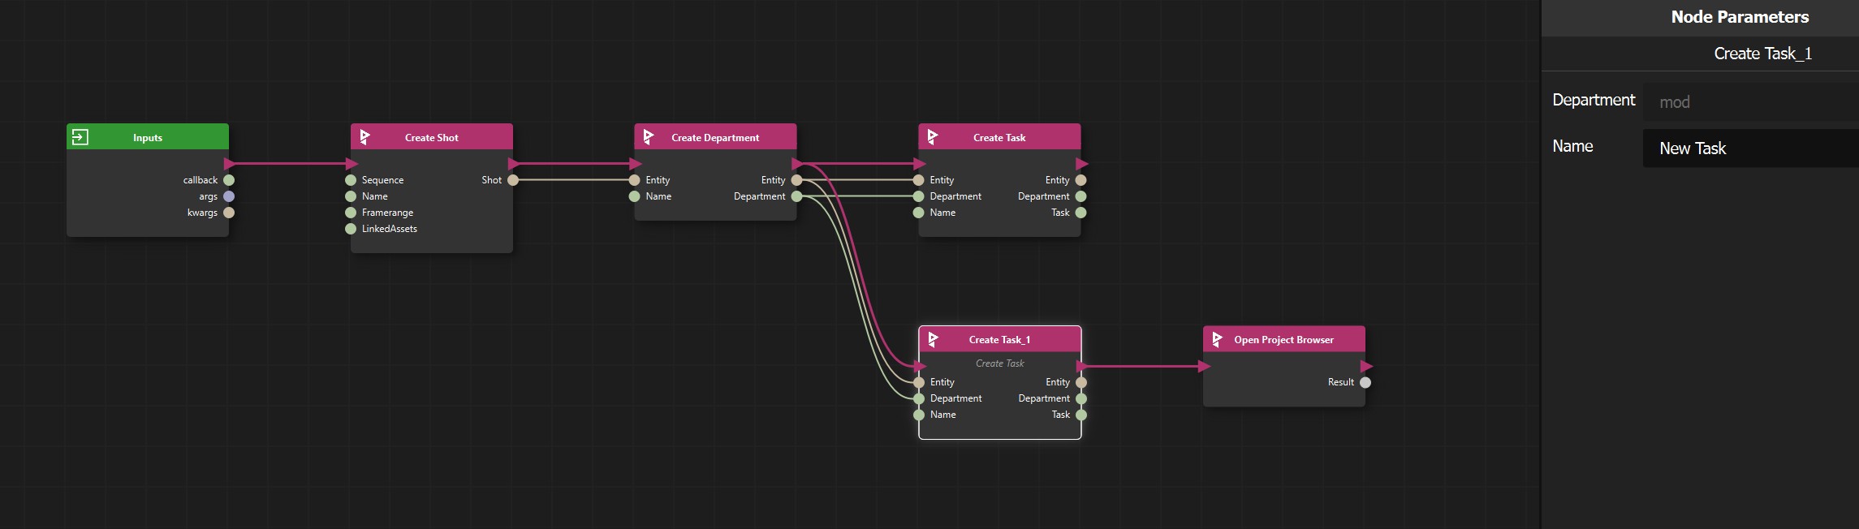Click the Task output port on Create Task_1
This screenshot has height=529, width=1859.
tap(1080, 415)
